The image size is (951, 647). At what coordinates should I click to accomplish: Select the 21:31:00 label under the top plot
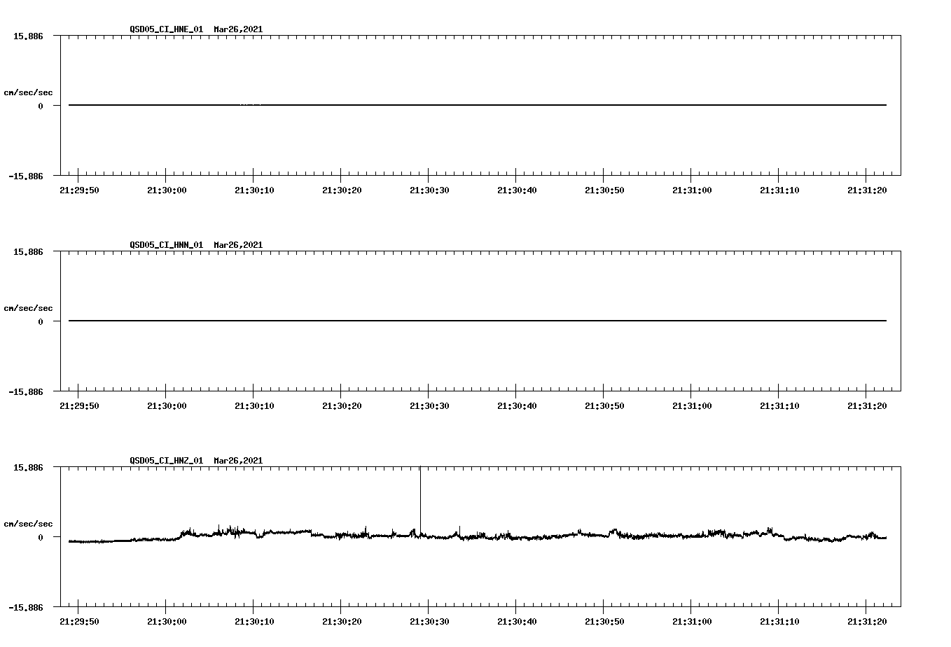pyautogui.click(x=691, y=188)
